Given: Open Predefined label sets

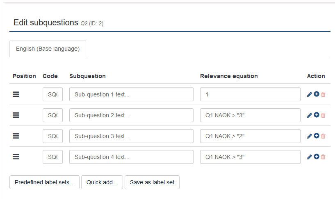Looking at the screenshot, I should click(x=44, y=182).
